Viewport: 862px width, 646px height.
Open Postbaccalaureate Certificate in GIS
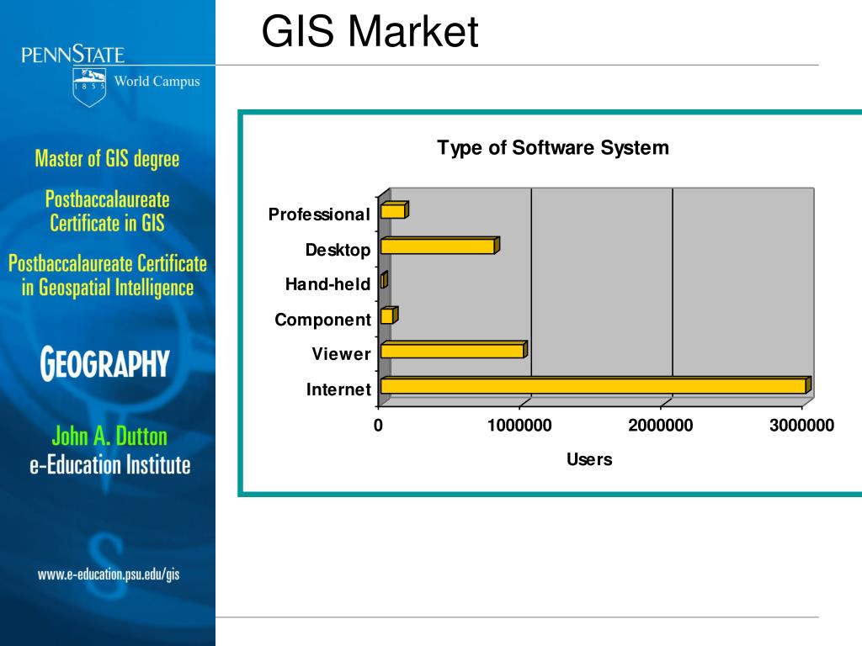107,211
